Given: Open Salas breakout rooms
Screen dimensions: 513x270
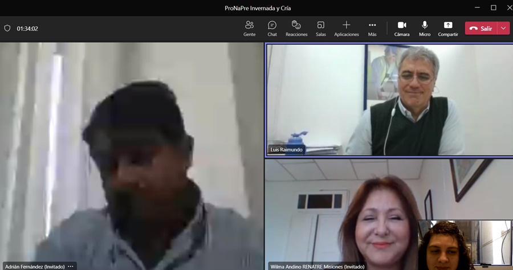Looking at the screenshot, I should (x=321, y=28).
